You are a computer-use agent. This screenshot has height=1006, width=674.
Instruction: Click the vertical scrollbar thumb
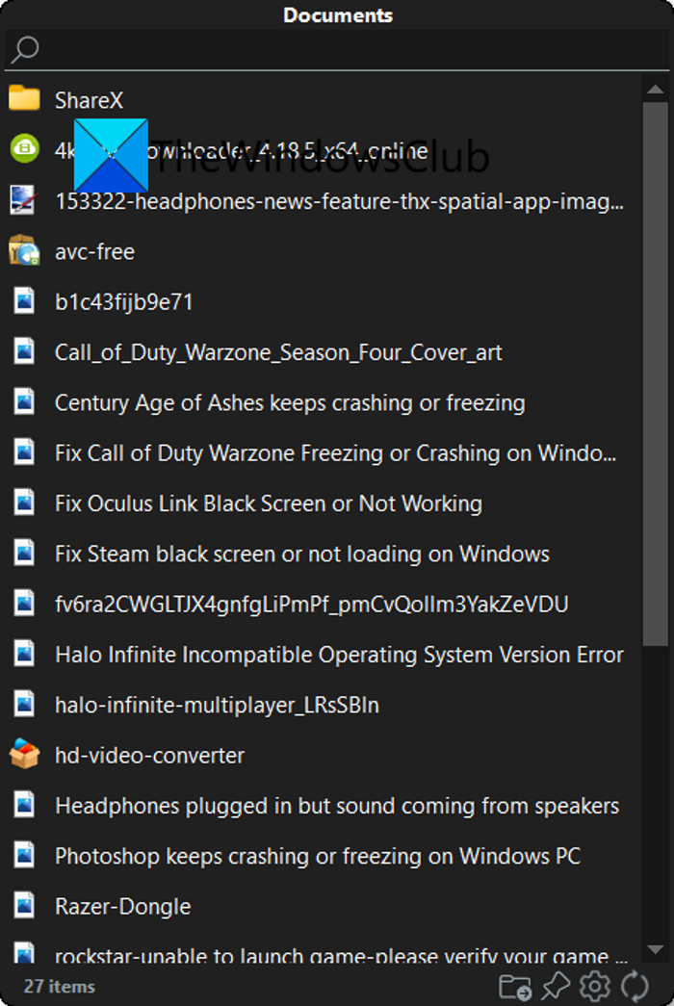coord(656,374)
